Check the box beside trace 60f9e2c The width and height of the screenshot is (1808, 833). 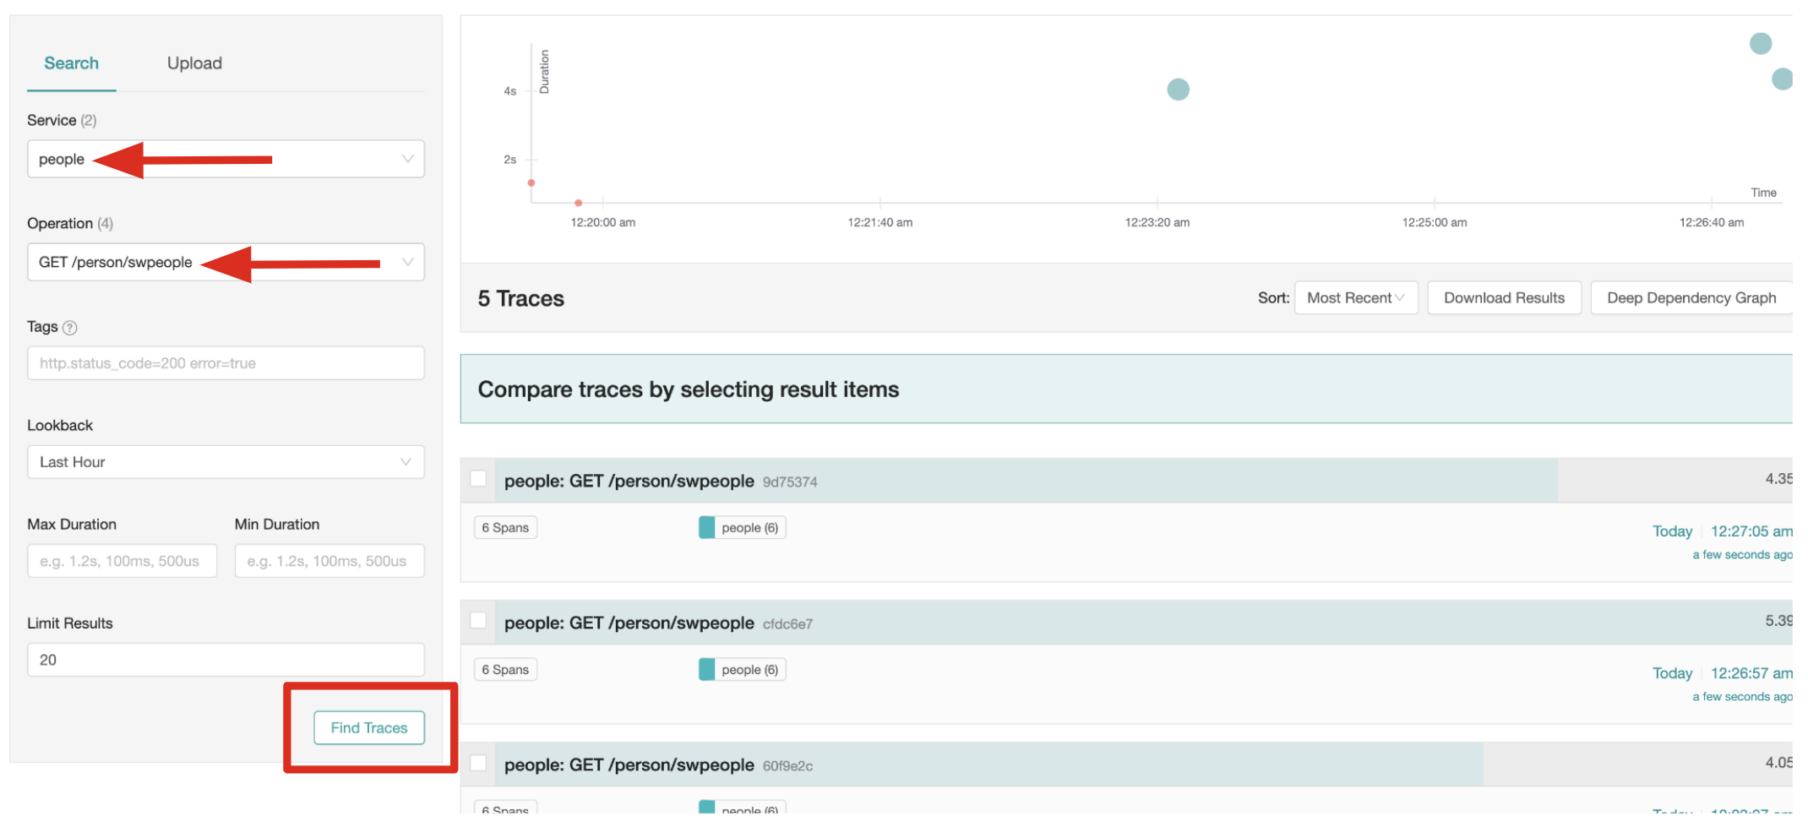pyautogui.click(x=478, y=763)
